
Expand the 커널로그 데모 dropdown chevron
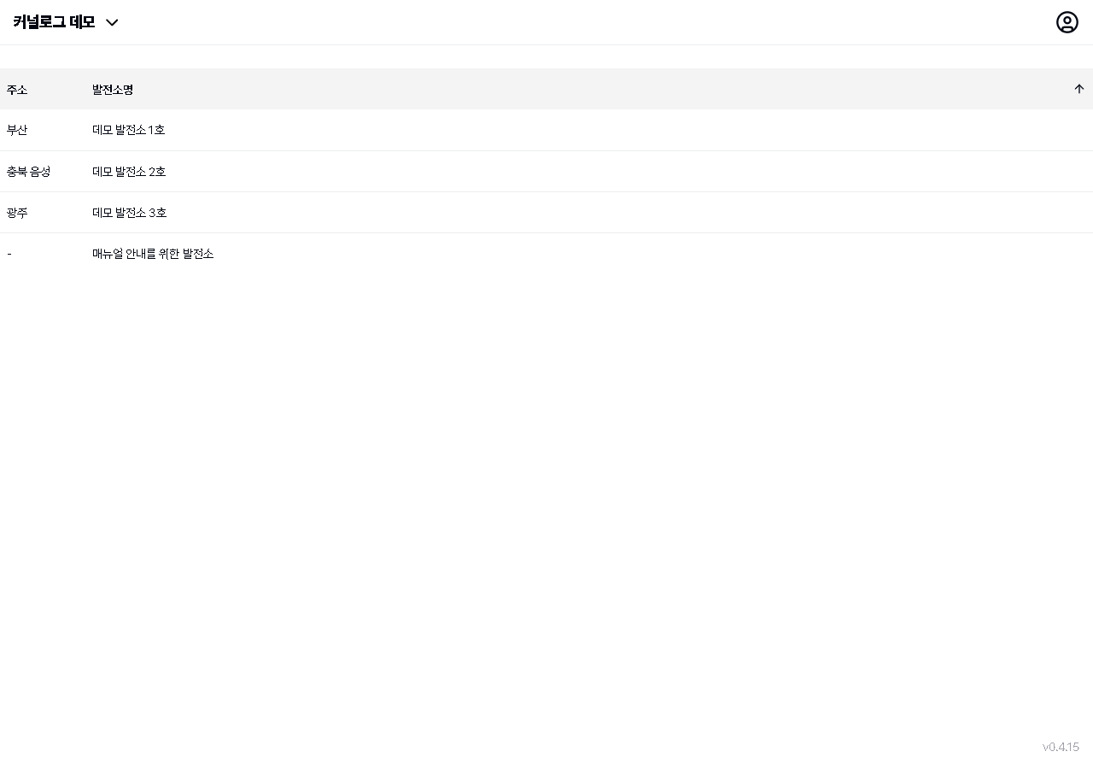pos(112,23)
